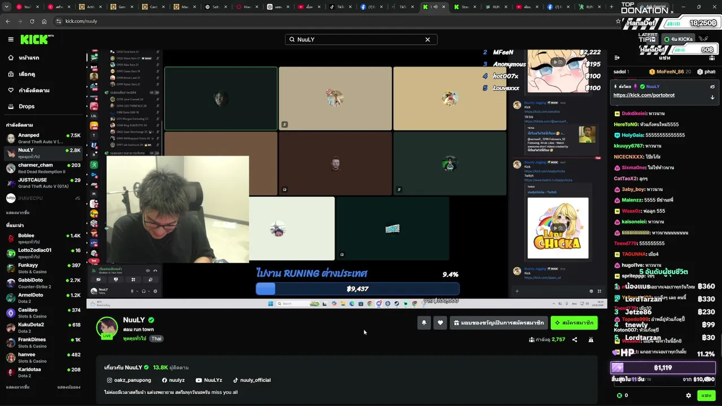
Task: Focus the search box containing NuuLY
Action: [361, 39]
